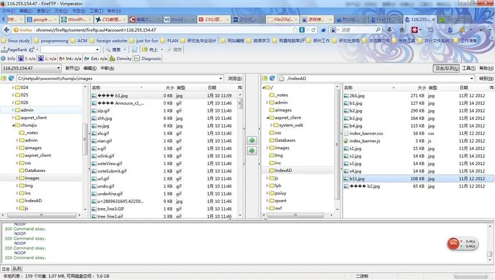Click the browser back arrow button
This screenshot has height=280, width=495.
tap(7, 30)
